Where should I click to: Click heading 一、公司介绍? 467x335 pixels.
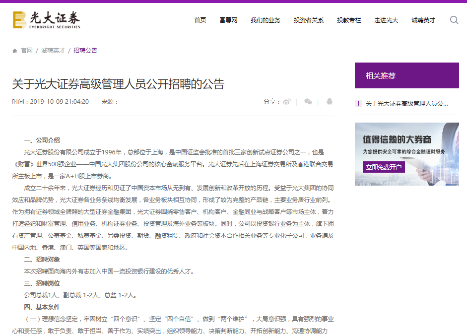[x=42, y=140]
